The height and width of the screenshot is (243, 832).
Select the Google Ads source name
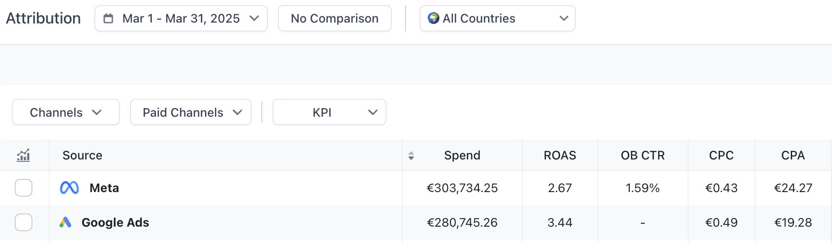click(x=115, y=222)
